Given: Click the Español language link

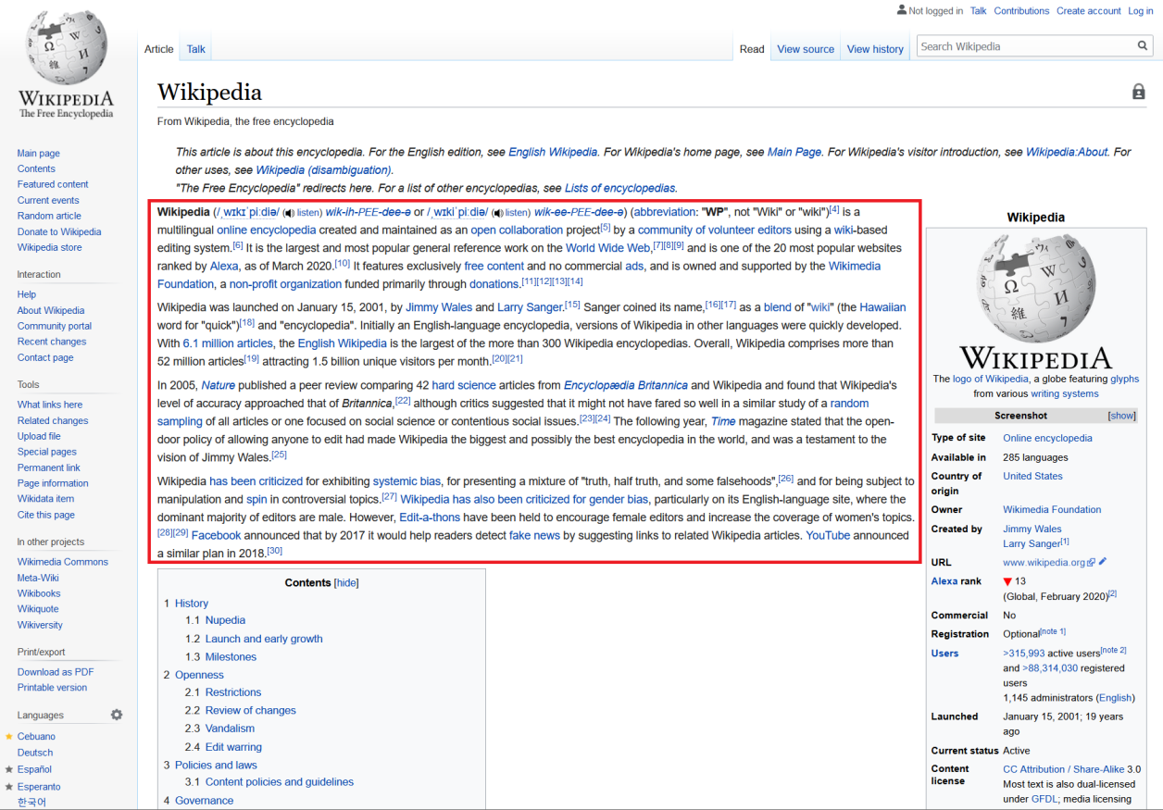Looking at the screenshot, I should (34, 769).
